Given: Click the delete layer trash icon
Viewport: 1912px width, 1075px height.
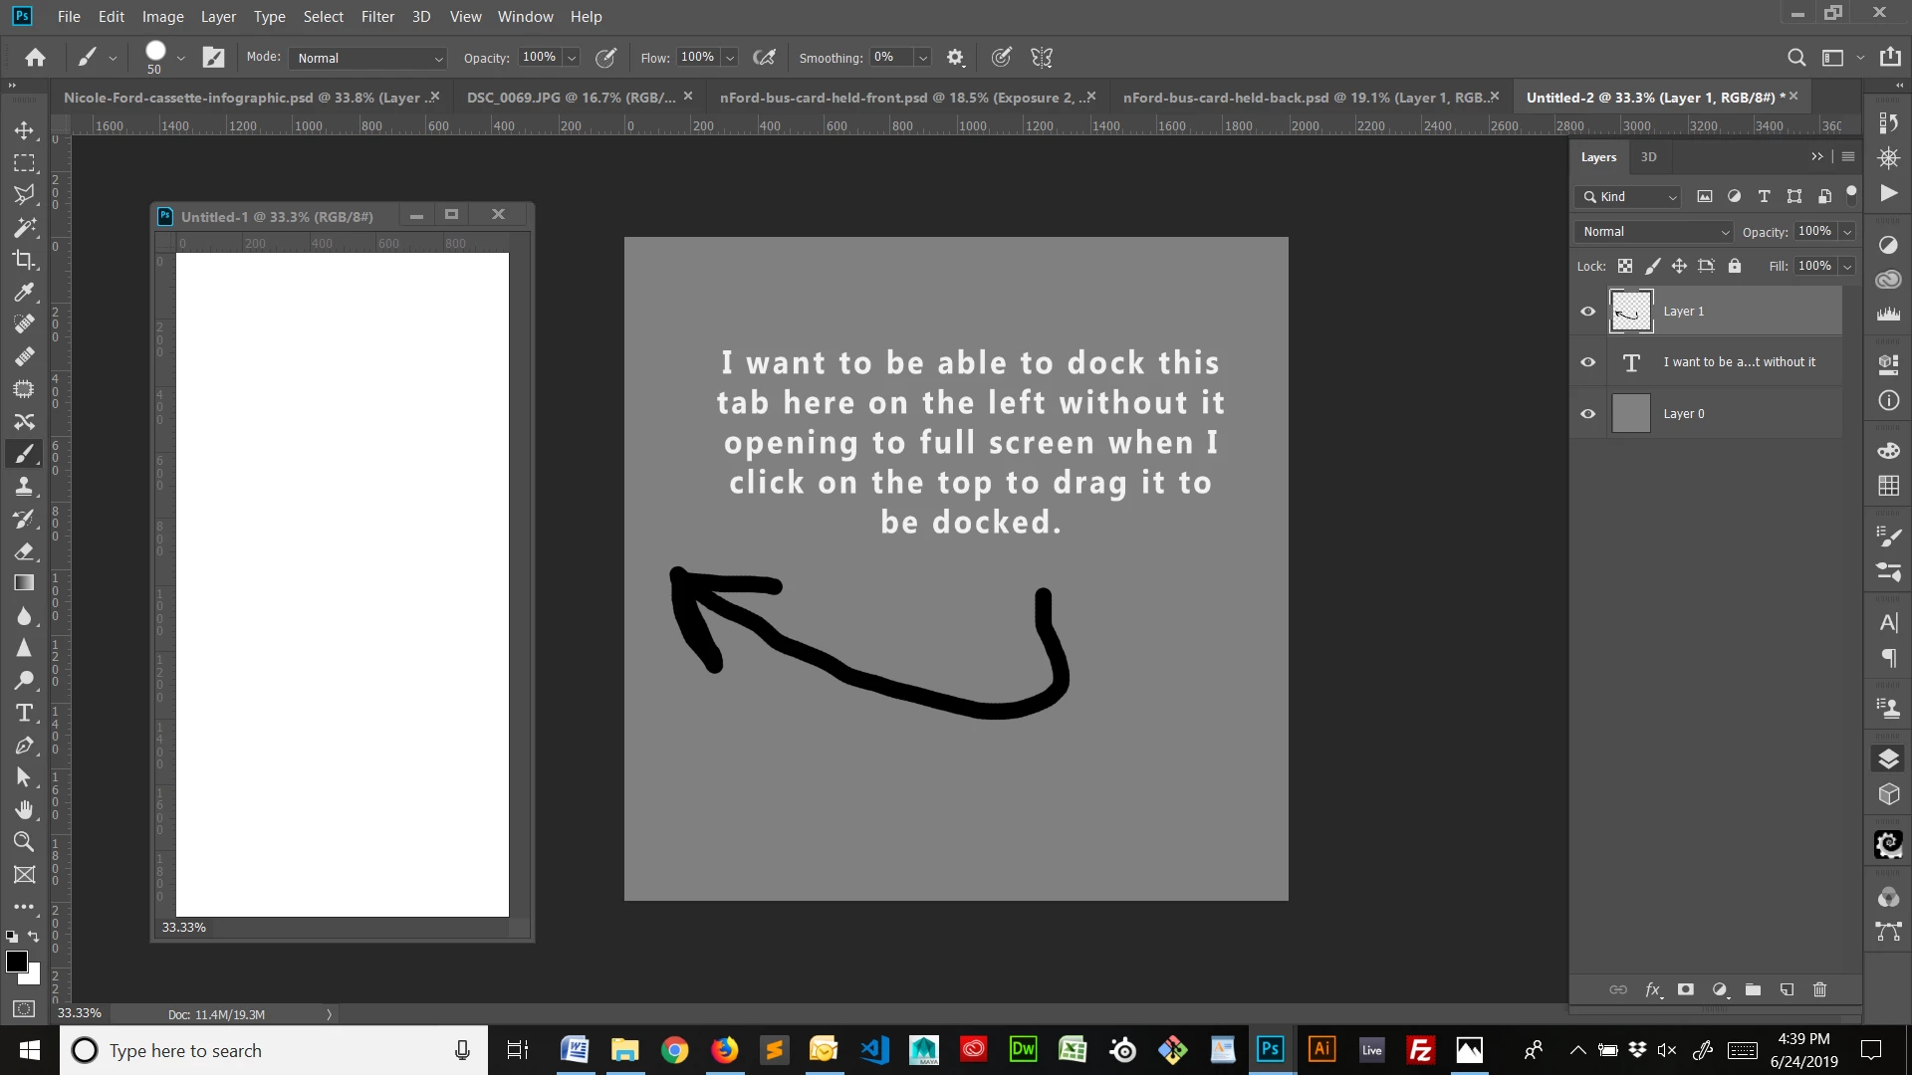Looking at the screenshot, I should [x=1819, y=989].
